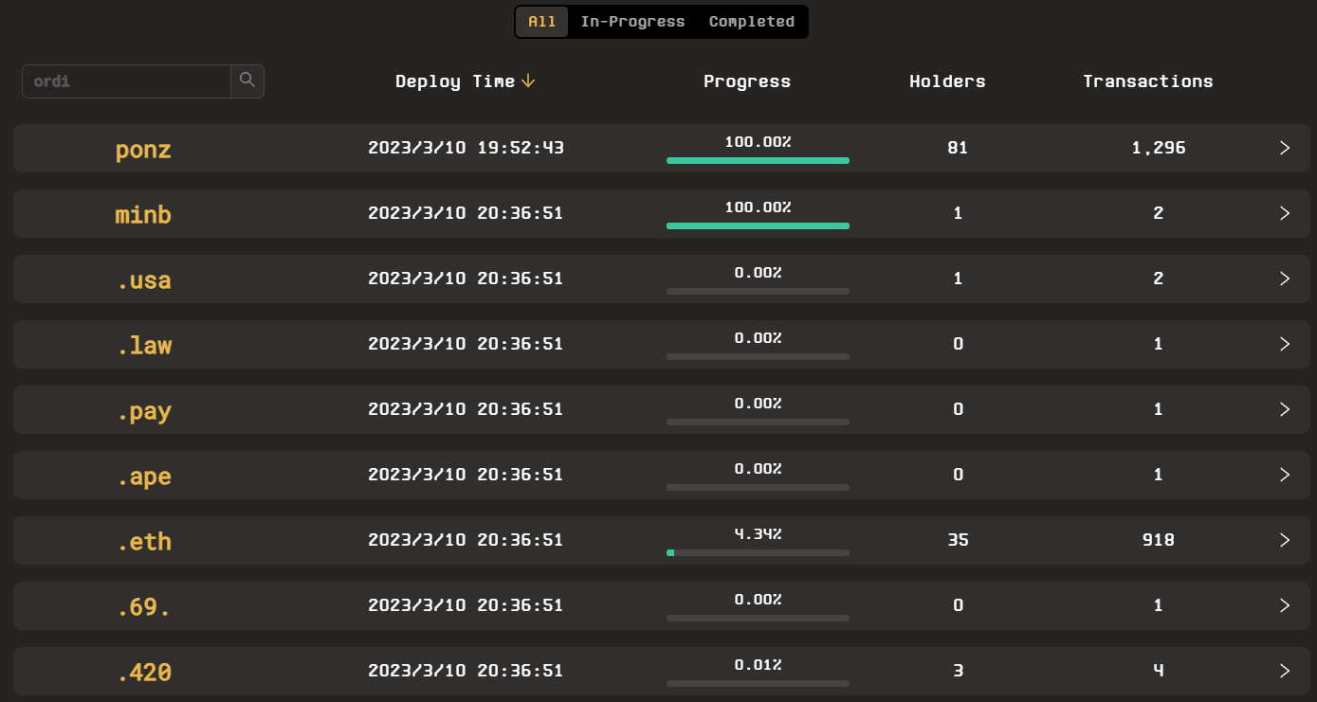
Task: Open .eth row chevron arrow
Action: (x=1285, y=540)
